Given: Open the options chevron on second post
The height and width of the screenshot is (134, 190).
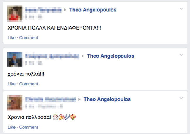Looking at the screenshot, I should click(x=181, y=55).
